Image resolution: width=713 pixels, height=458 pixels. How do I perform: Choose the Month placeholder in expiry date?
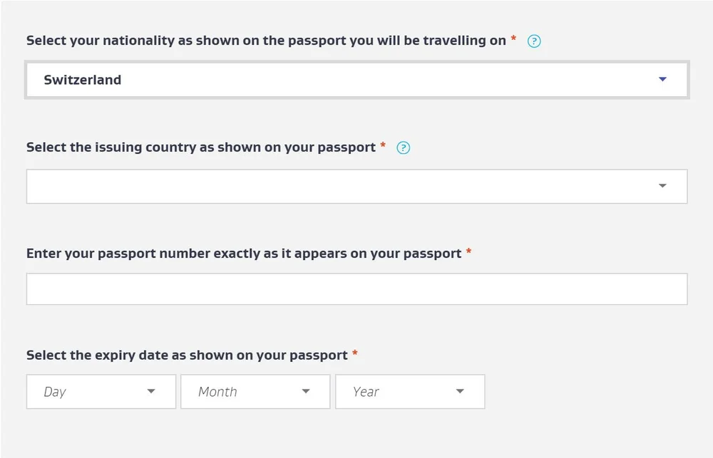point(217,392)
